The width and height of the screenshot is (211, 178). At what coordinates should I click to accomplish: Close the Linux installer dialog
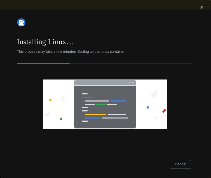tap(202, 7)
